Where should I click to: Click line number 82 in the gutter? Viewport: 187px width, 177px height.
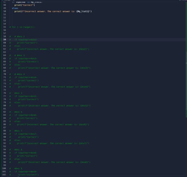[5, 112]
